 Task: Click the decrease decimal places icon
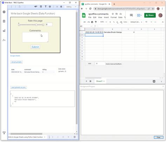117,22
